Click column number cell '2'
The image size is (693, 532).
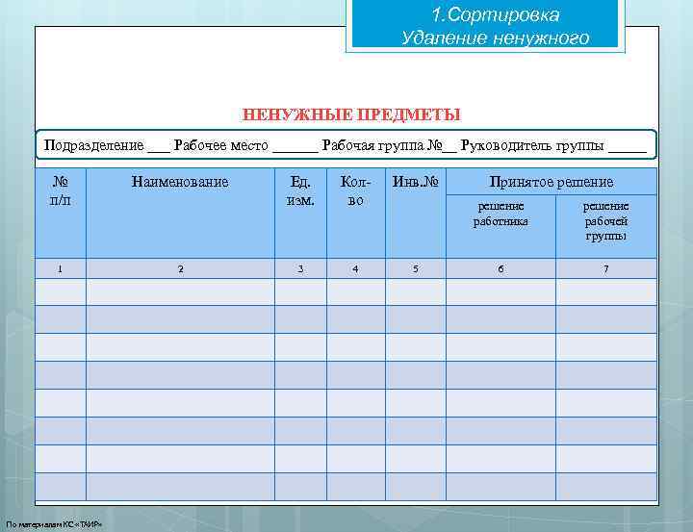pyautogui.click(x=180, y=268)
